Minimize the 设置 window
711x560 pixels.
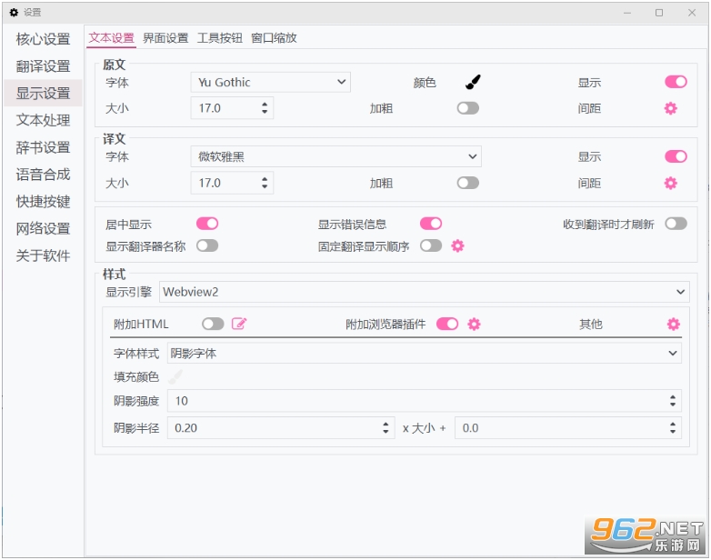pyautogui.click(x=627, y=13)
